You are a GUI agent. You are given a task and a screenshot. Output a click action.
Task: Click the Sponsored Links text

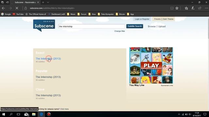click(167, 85)
